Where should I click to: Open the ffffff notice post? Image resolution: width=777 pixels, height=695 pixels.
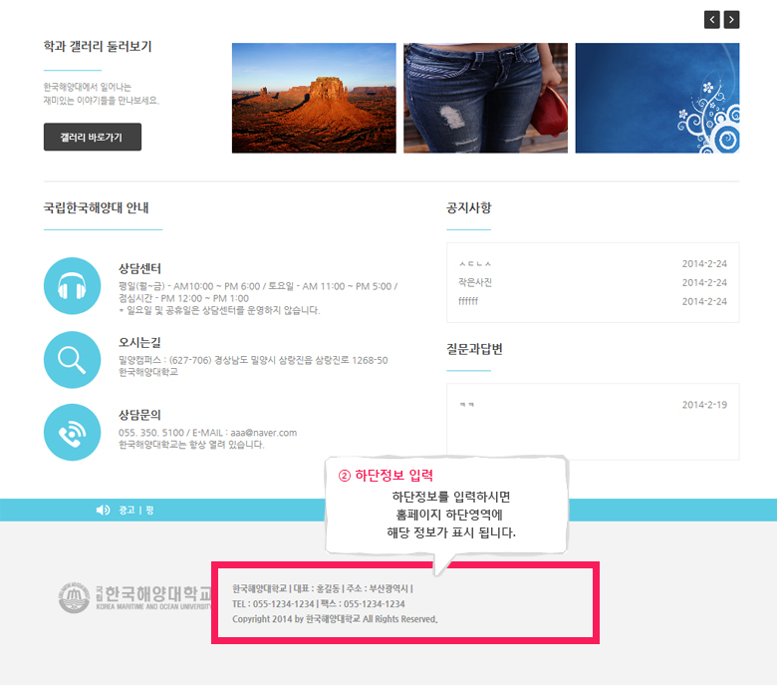[468, 301]
